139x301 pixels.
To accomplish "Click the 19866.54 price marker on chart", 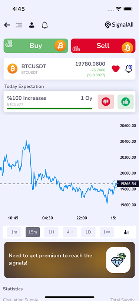I will pyautogui.click(x=128, y=184).
